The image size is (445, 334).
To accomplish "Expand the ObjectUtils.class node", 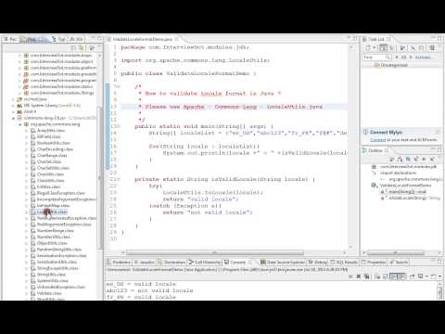I will click(x=26, y=243).
